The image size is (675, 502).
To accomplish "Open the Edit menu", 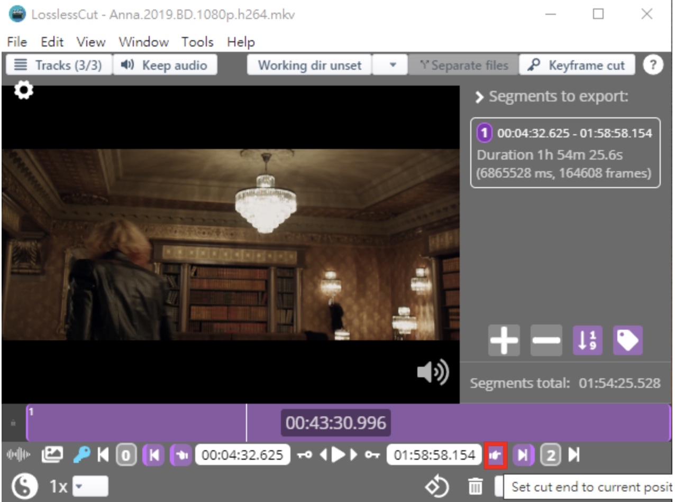I will tap(52, 42).
